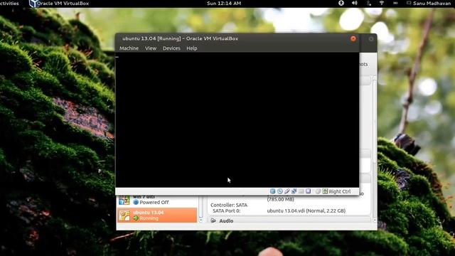
Task: Close the VirtualBox Manager window behind
Action: click(x=371, y=39)
